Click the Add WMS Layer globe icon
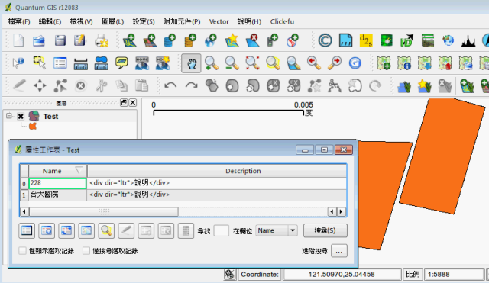Screen dimensions: 489x283 point(211,40)
